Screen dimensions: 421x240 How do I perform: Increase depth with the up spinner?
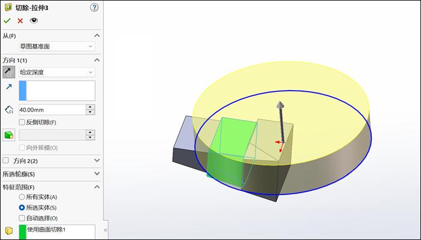[90, 107]
